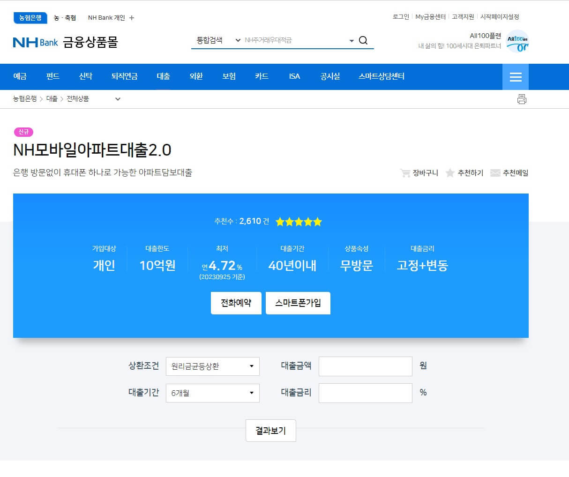Open 시작페이지설정 link

[500, 17]
